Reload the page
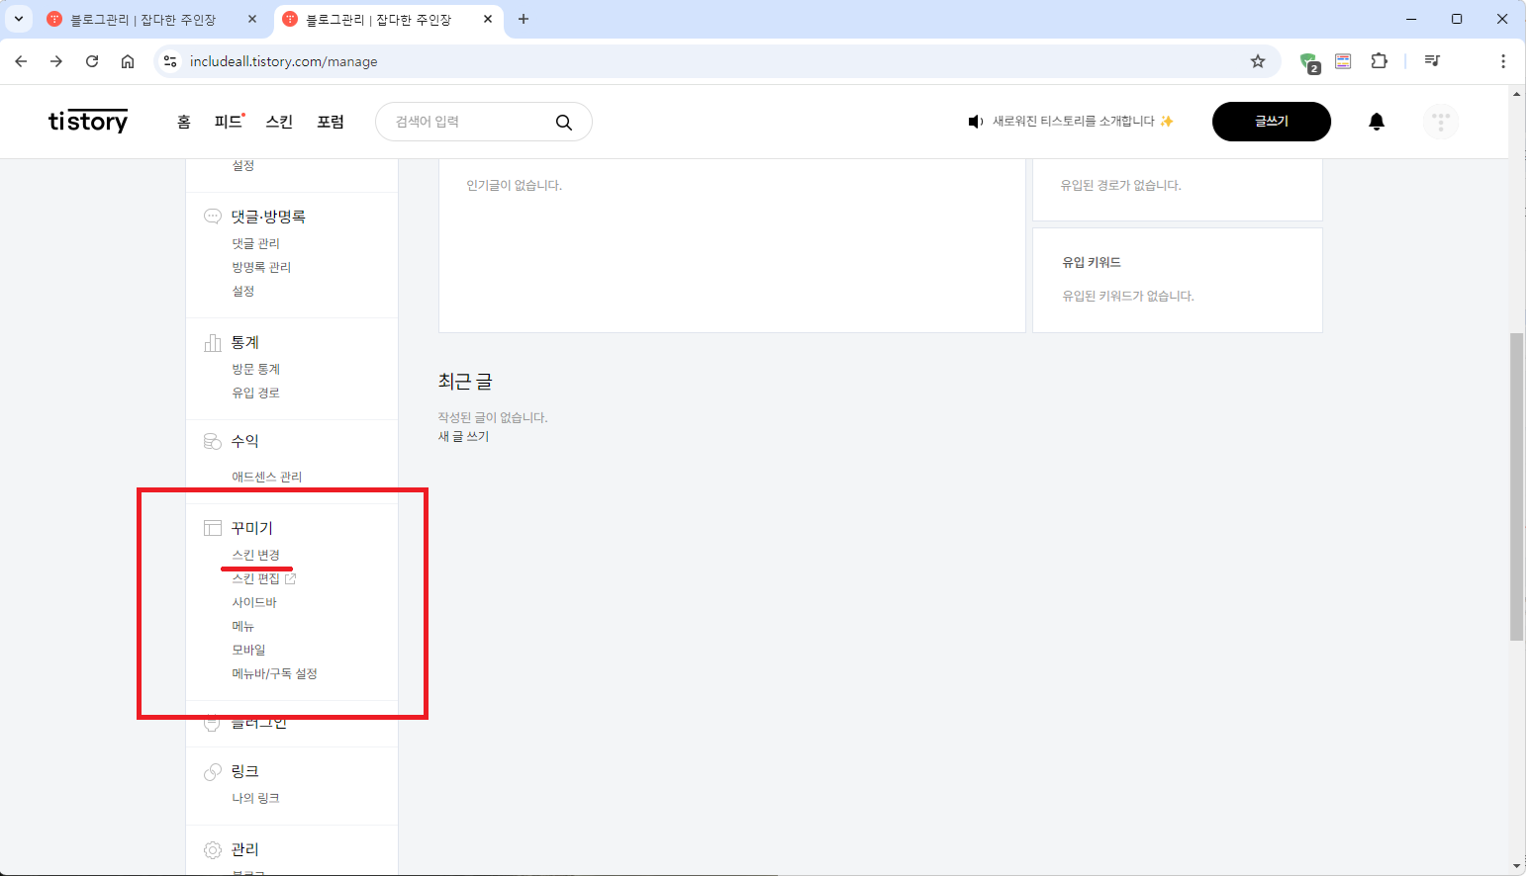Screen dimensions: 1526x876 pos(92,61)
